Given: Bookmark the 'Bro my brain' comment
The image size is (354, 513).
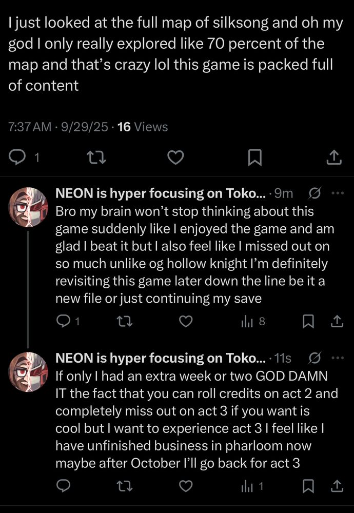Looking at the screenshot, I should tap(308, 322).
